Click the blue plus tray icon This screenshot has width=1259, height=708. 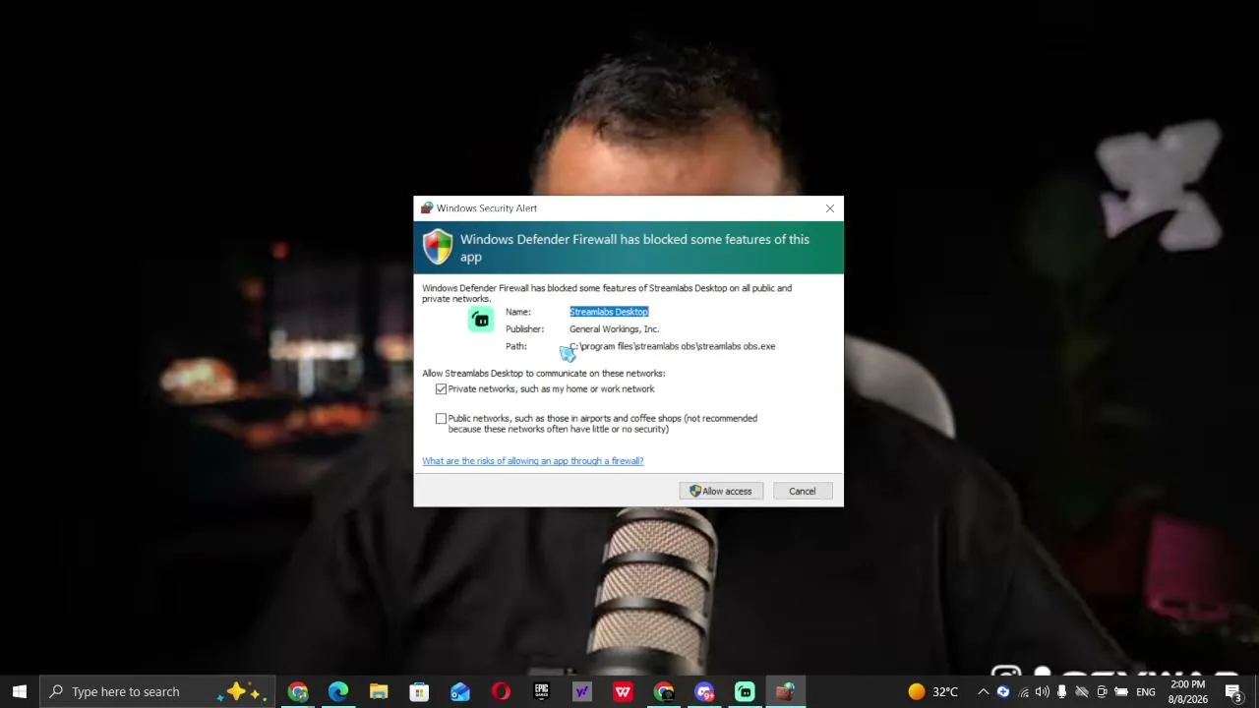[1003, 692]
